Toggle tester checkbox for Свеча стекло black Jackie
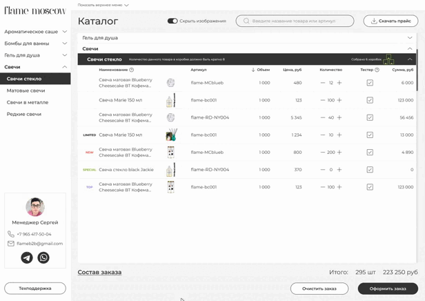425x301 pixels. [x=370, y=169]
